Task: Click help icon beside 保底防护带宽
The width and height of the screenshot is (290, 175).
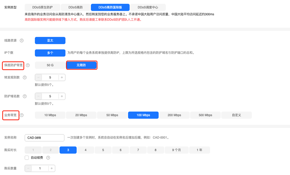Action: pyautogui.click(x=28, y=65)
